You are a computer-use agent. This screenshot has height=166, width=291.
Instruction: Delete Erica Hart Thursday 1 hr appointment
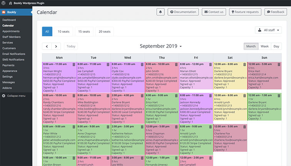coord(176,96)
